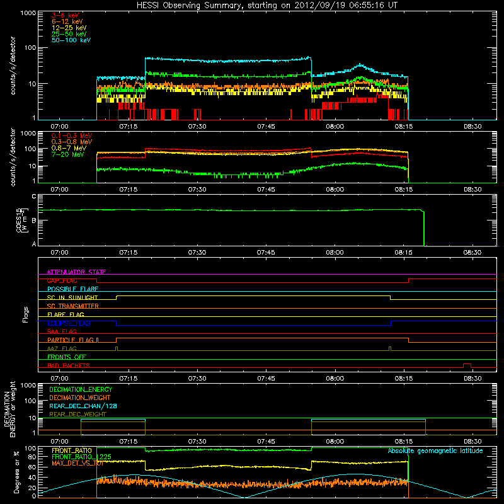The height and width of the screenshot is (504, 504).
Task: Select the 25-50 keV legend label
Action: 69,34
